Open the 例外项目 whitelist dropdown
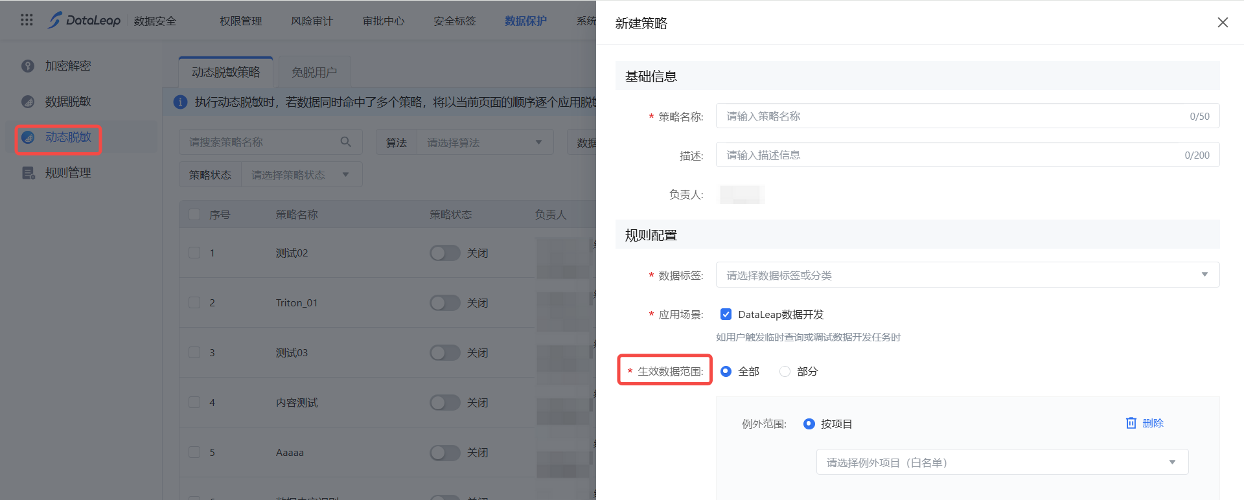The height and width of the screenshot is (500, 1244). click(1002, 462)
